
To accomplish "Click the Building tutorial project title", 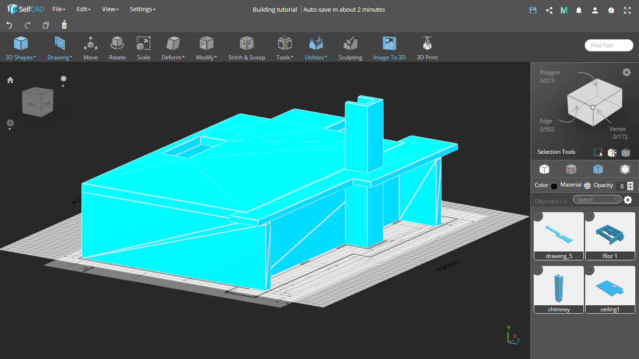I will 275,9.
